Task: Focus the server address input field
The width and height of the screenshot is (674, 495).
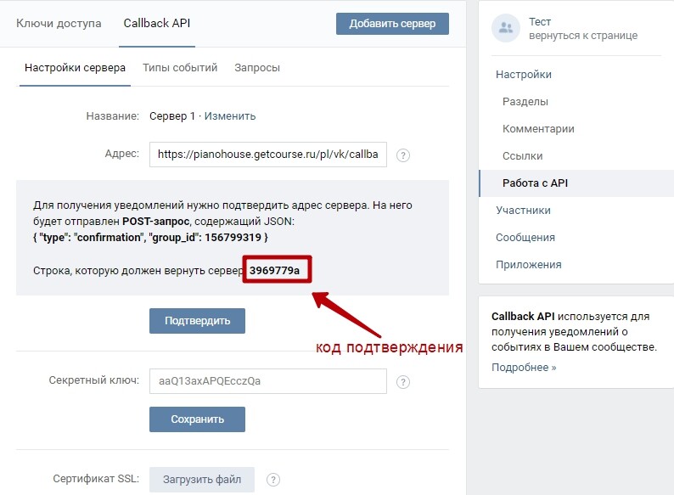Action: (x=267, y=155)
